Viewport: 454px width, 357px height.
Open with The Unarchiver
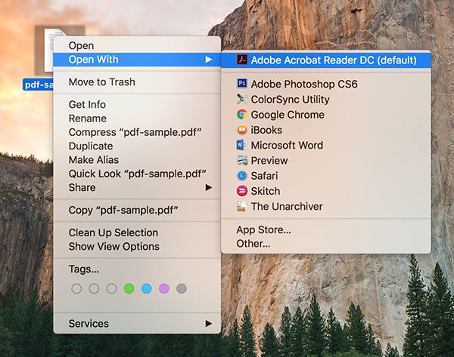pyautogui.click(x=325, y=207)
